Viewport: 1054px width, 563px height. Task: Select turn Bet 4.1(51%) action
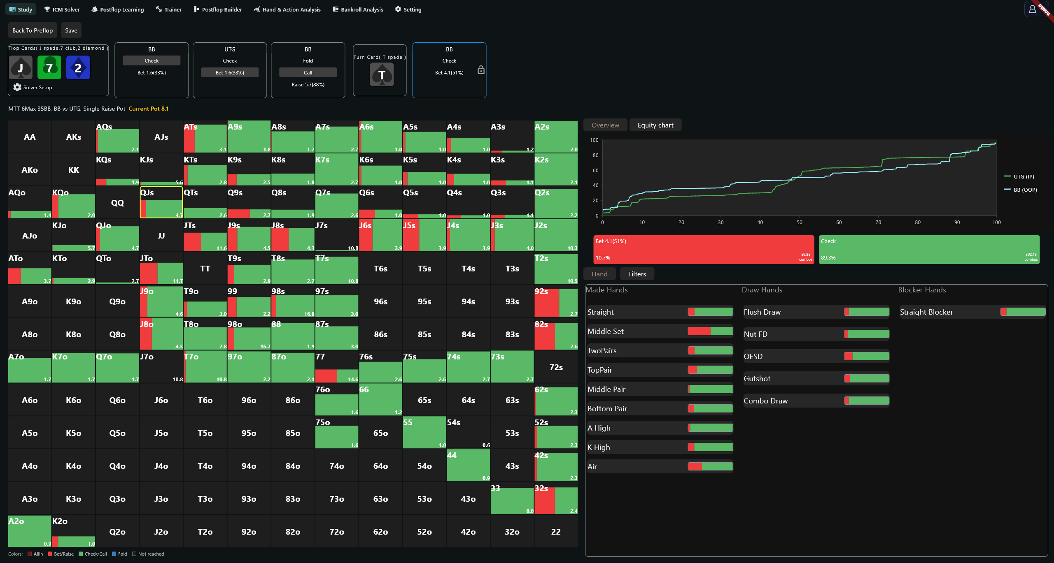(449, 72)
